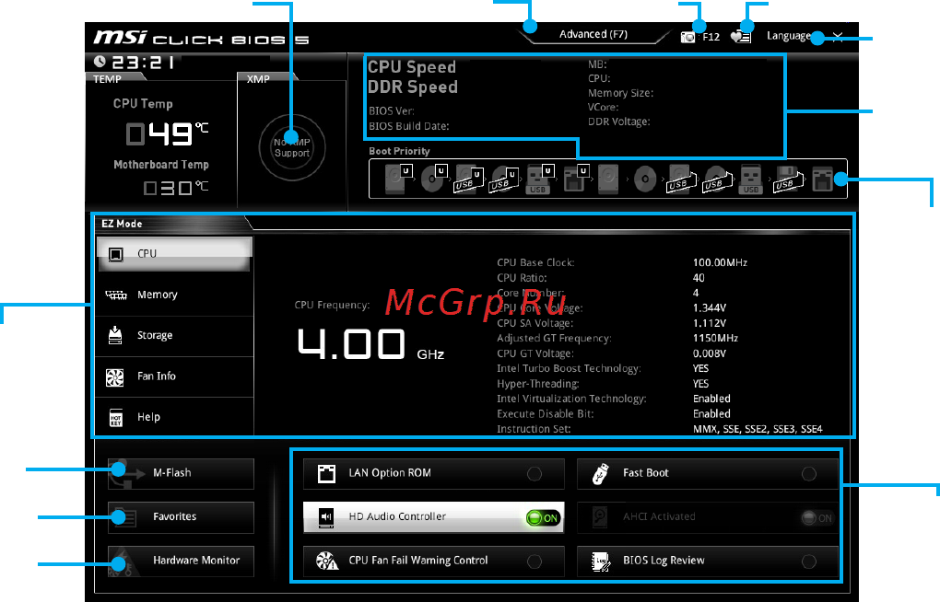Click the Memory Size label

point(620,94)
